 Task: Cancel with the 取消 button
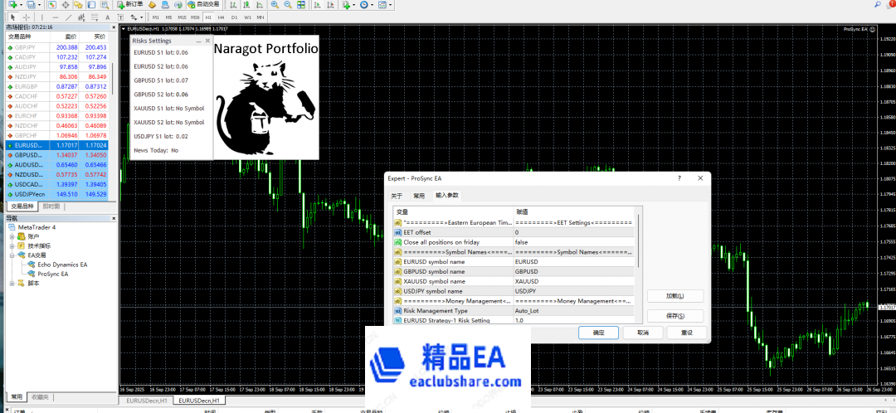click(642, 333)
